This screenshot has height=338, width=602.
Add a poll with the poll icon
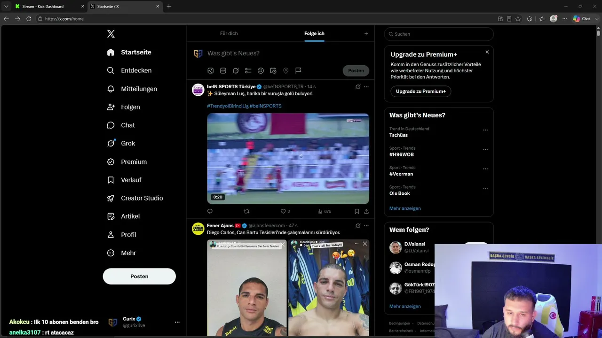[248, 70]
